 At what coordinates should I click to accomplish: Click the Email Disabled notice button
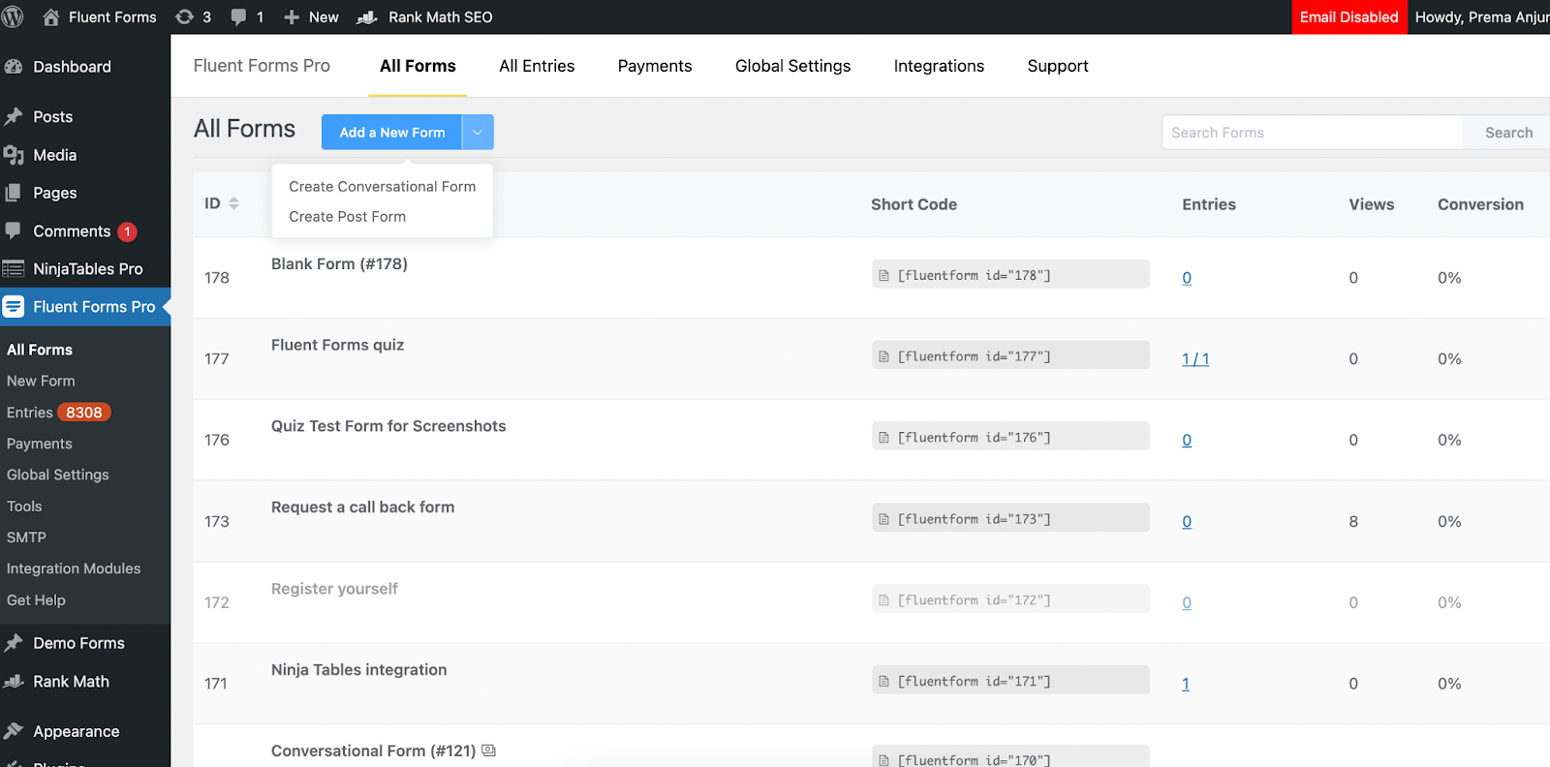(1349, 17)
